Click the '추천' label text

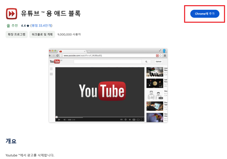point(15,26)
